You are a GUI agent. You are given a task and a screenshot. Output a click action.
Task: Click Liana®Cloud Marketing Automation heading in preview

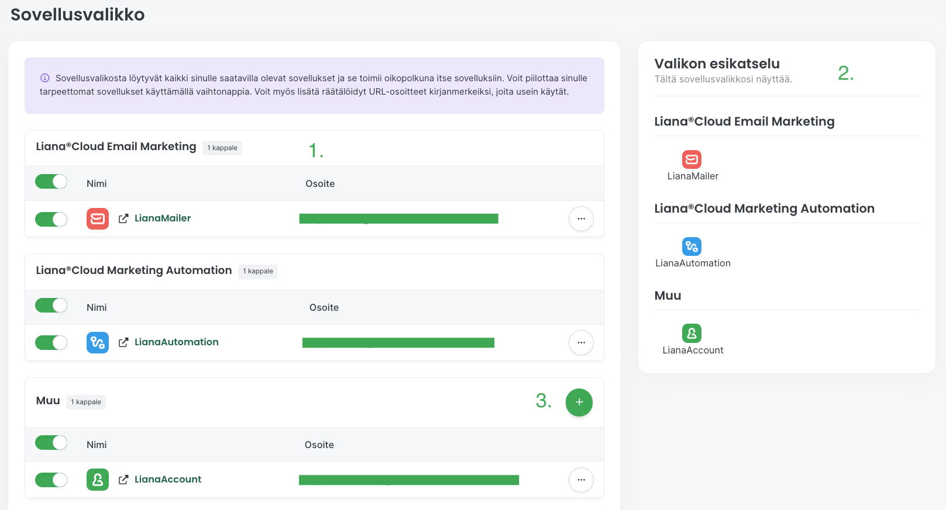pyautogui.click(x=764, y=209)
